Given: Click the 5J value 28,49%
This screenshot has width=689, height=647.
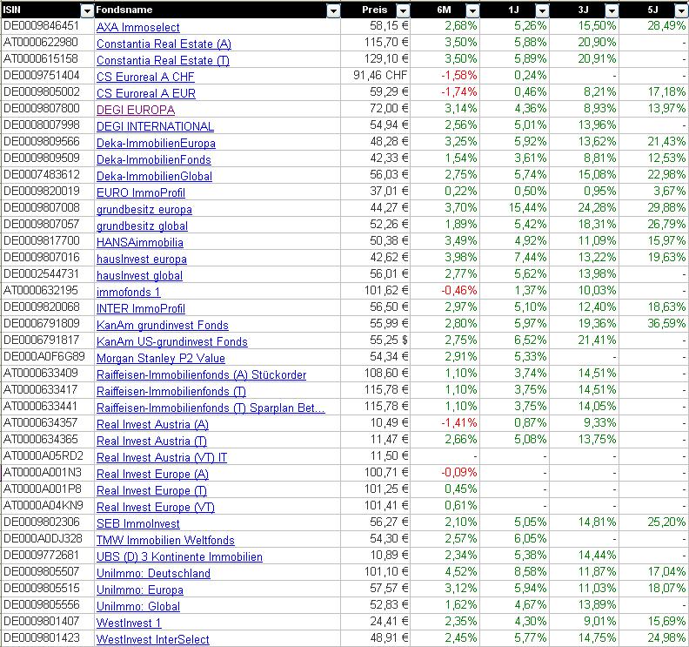Looking at the screenshot, I should 666,26.
